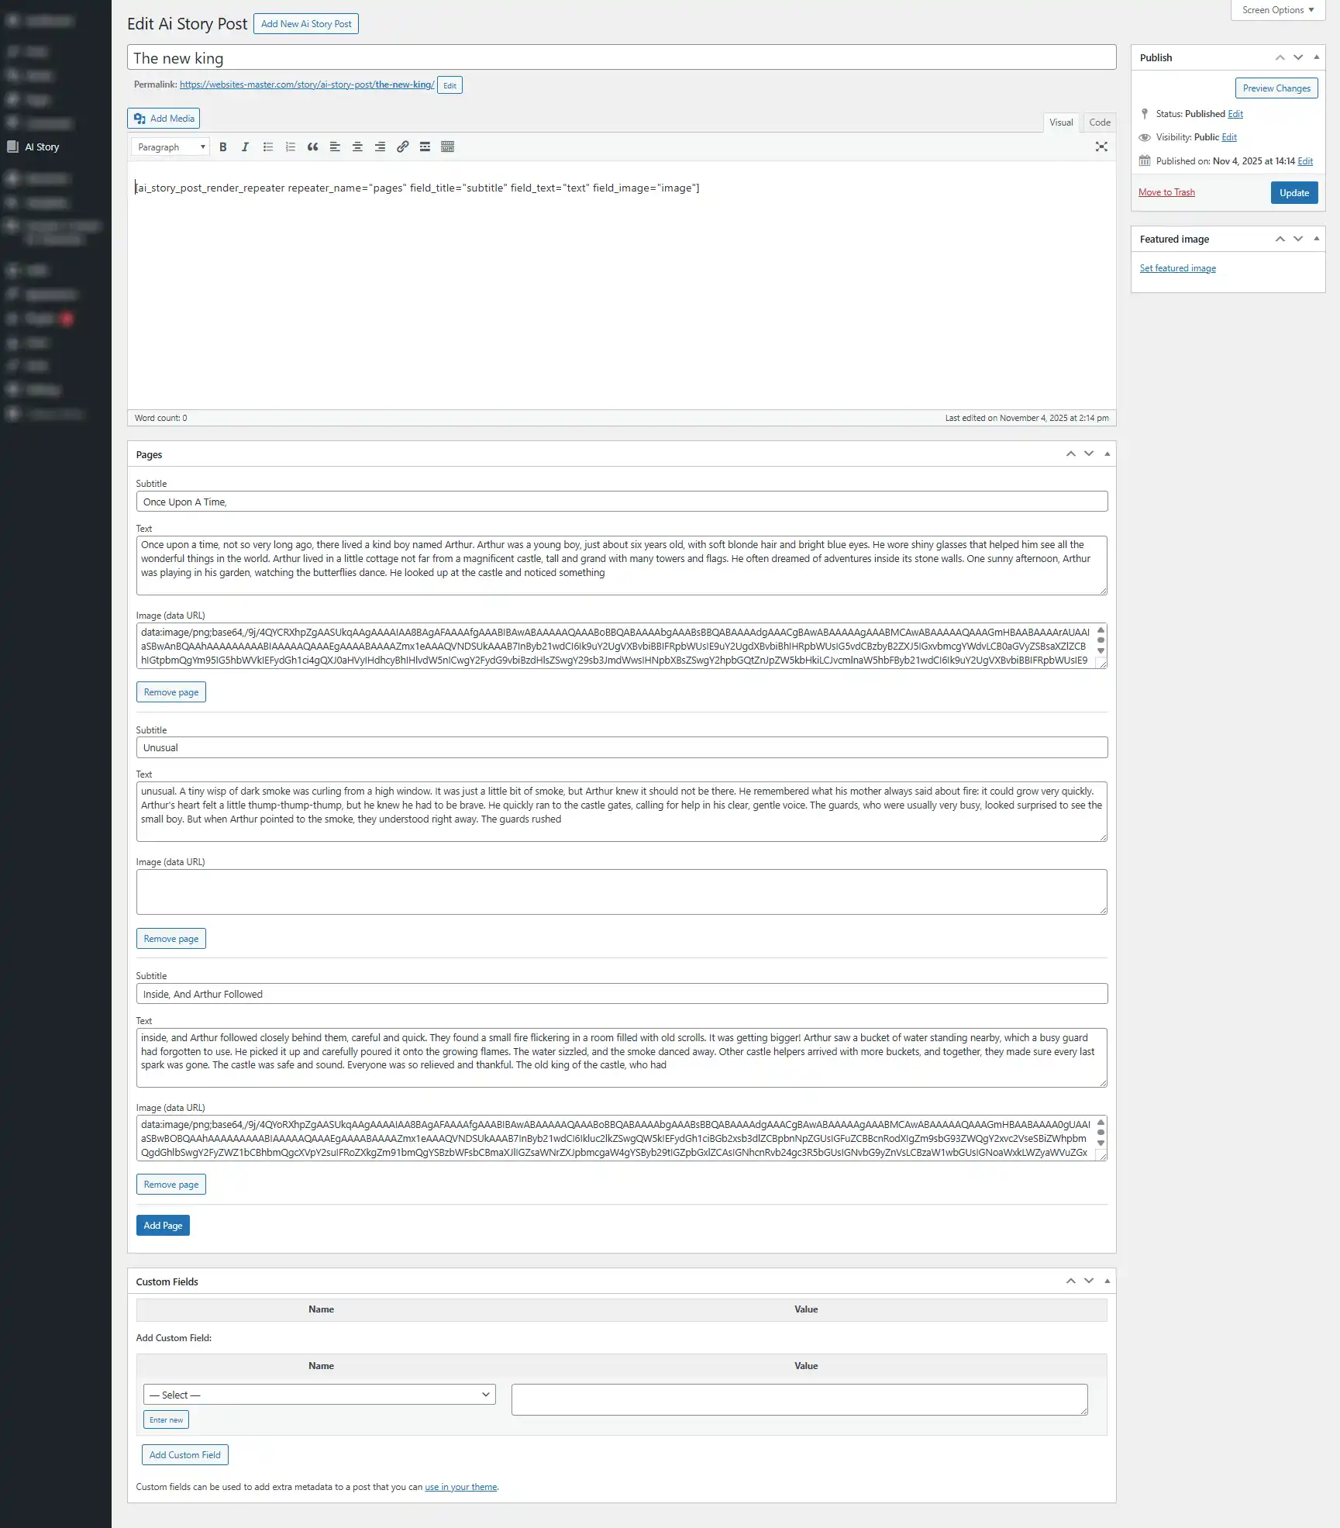Screen dimensions: 1340x1528
Task: Open the Screen Options dropdown
Action: (1276, 10)
